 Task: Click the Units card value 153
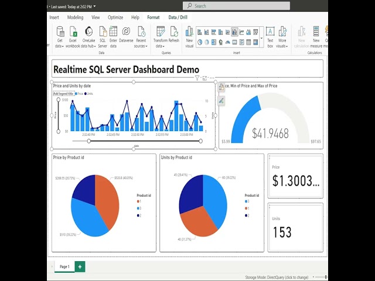(x=282, y=232)
